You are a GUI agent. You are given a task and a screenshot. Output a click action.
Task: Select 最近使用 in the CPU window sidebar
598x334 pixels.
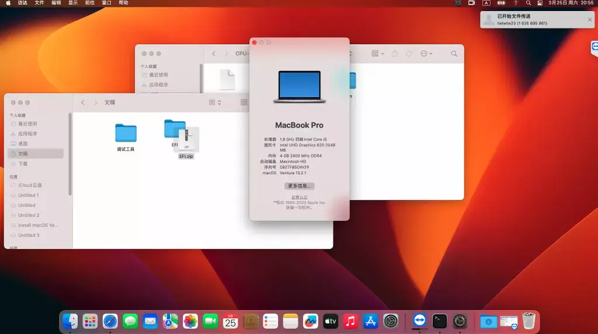(x=158, y=75)
